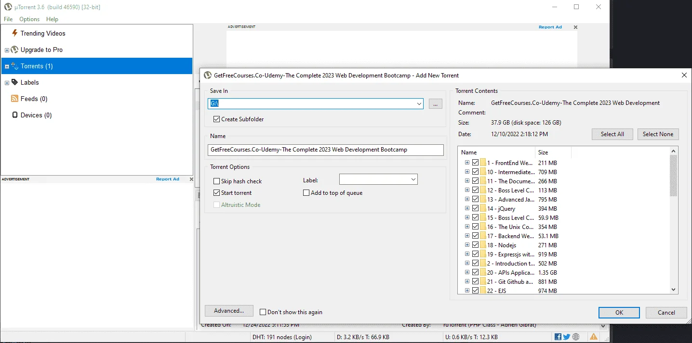Click the torrent contents vertical scrollbar thumb
Image resolution: width=692 pixels, height=343 pixels.
click(x=674, y=176)
